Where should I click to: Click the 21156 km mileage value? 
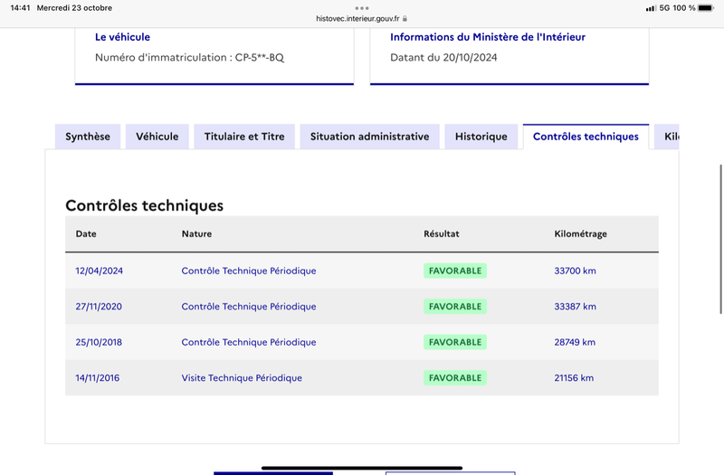(x=574, y=378)
